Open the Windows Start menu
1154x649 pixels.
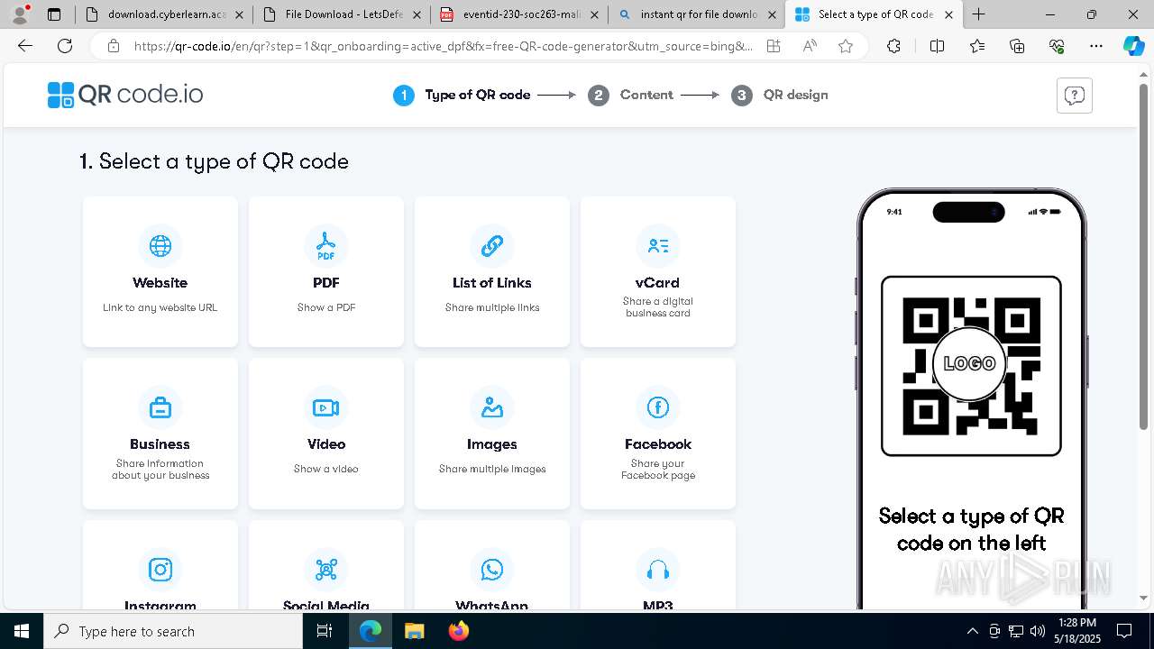point(22,631)
